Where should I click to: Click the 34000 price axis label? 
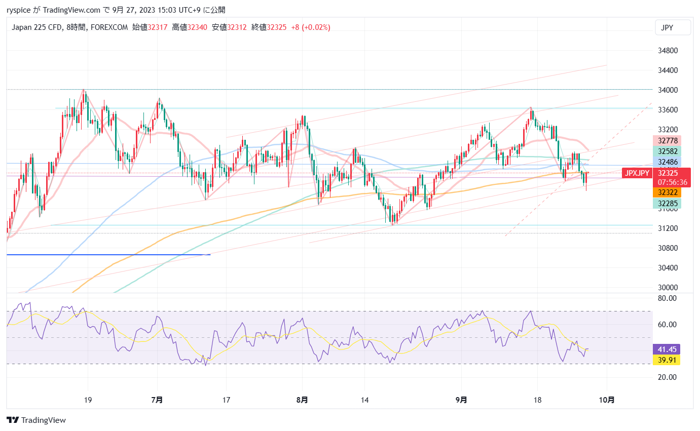point(667,90)
